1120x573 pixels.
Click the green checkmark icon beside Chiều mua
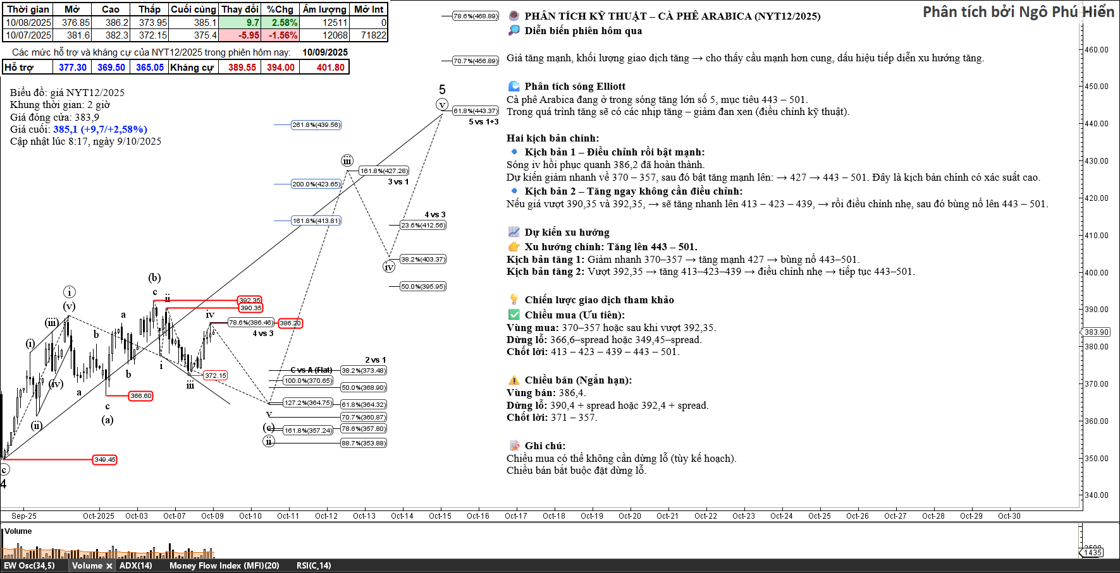[514, 315]
